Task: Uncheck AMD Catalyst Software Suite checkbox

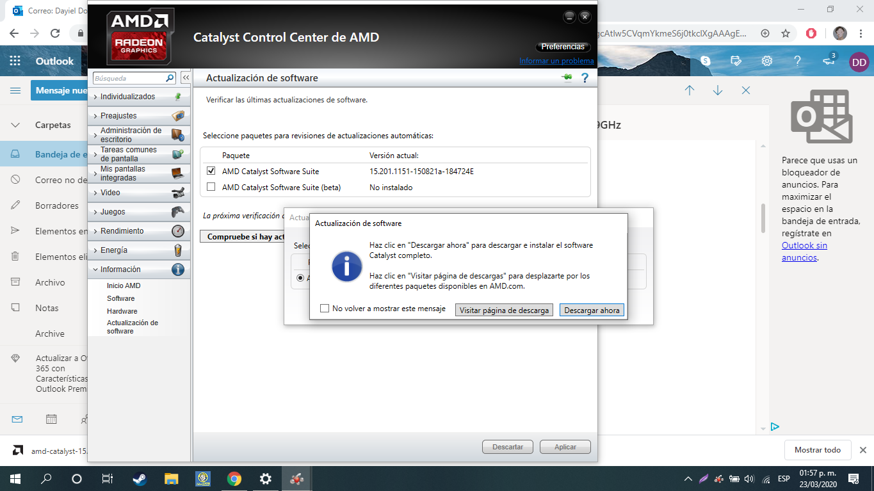Action: pyautogui.click(x=211, y=171)
